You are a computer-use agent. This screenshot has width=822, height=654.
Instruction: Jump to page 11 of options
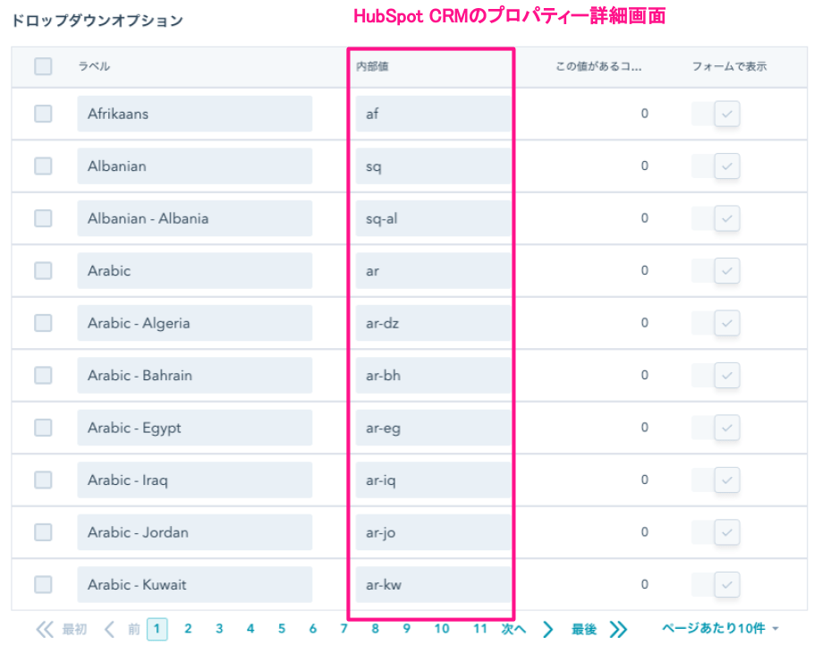click(x=480, y=629)
